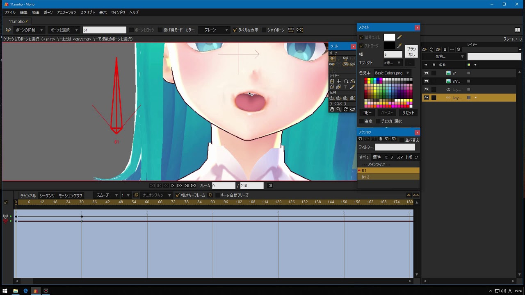
Task: Enable the シャイボーン checkbox
Action: tap(264, 30)
